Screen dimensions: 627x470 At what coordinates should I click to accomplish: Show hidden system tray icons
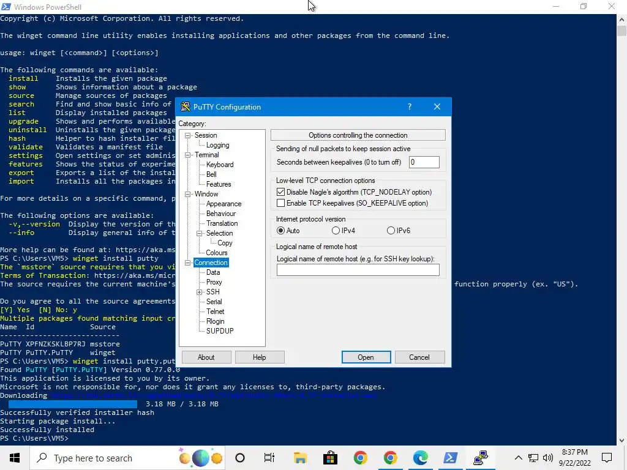click(x=518, y=458)
